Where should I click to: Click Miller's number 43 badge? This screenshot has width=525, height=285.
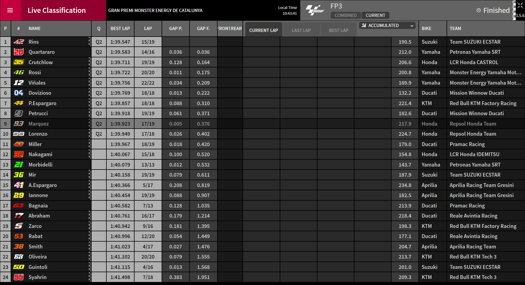(x=19, y=144)
